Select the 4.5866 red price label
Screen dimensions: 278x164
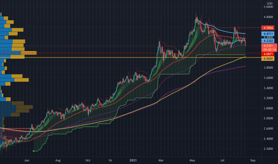tap(268, 28)
